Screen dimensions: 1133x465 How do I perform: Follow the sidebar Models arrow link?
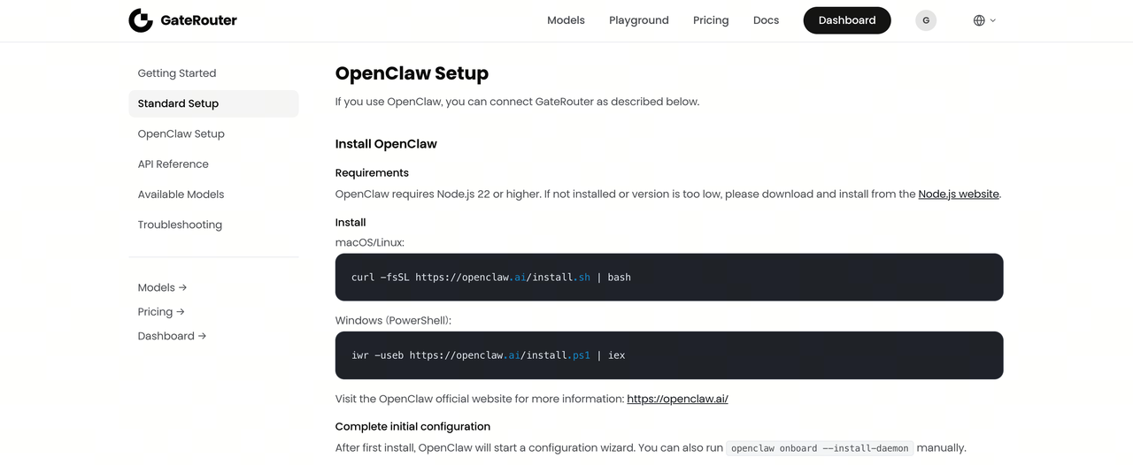(162, 287)
